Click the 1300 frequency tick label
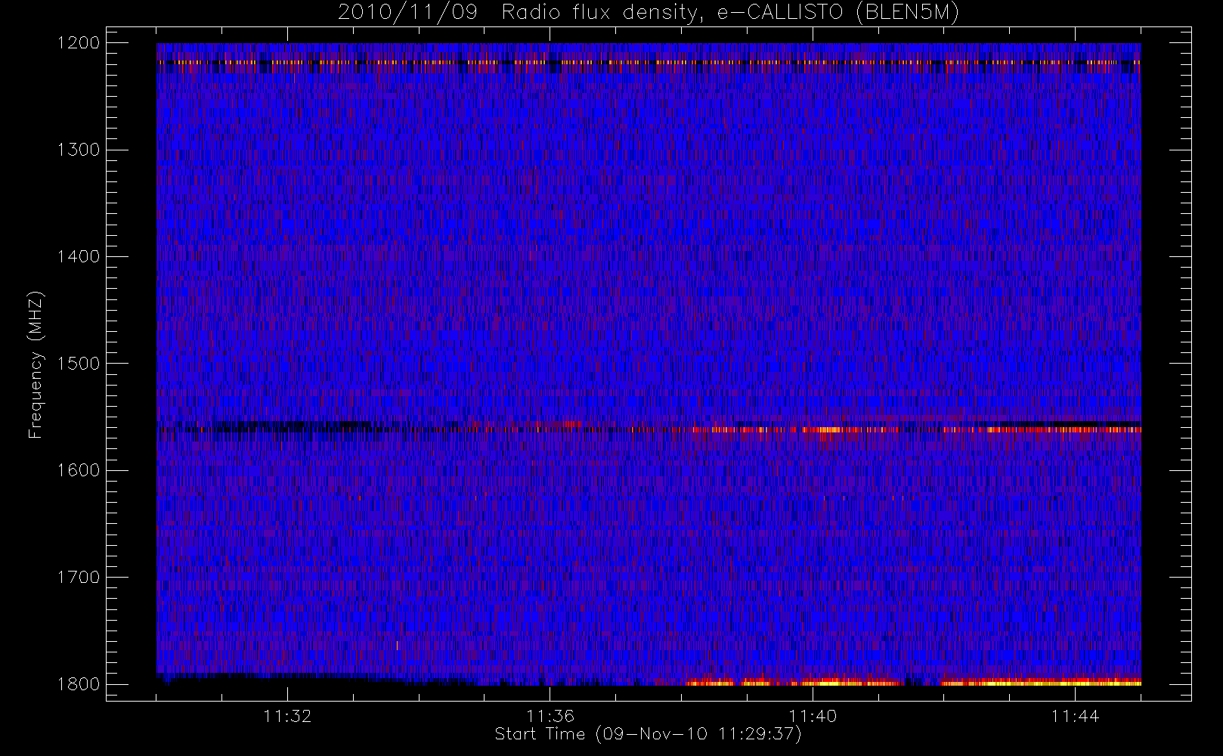 pos(79,150)
